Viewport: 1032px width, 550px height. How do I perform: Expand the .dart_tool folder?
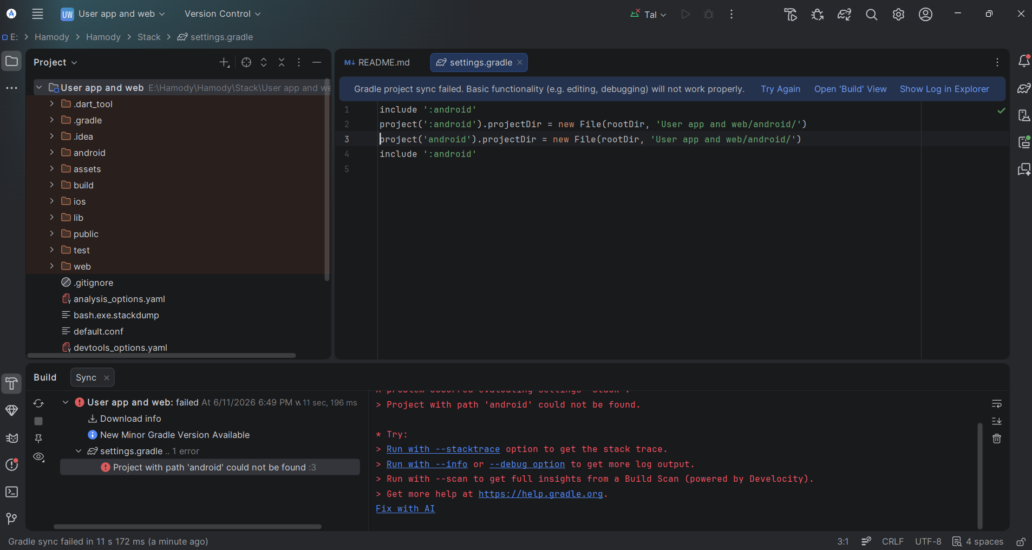(x=52, y=103)
